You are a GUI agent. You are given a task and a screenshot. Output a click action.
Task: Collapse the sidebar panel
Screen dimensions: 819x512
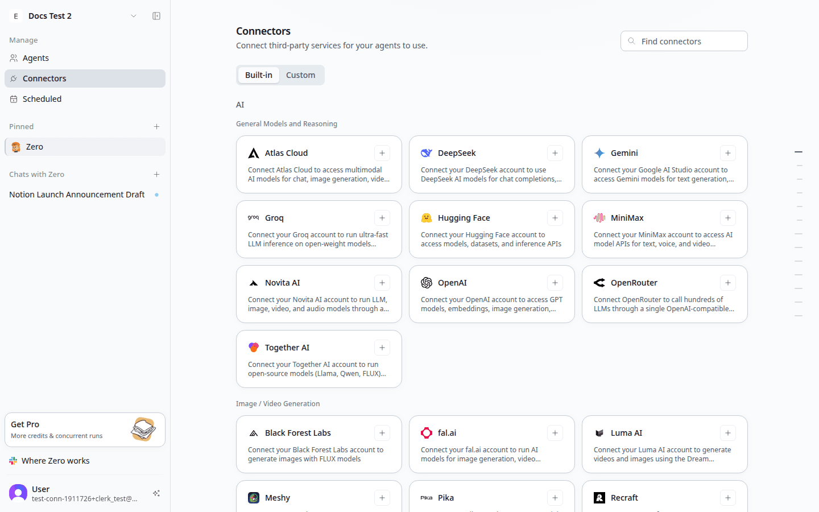(x=156, y=16)
